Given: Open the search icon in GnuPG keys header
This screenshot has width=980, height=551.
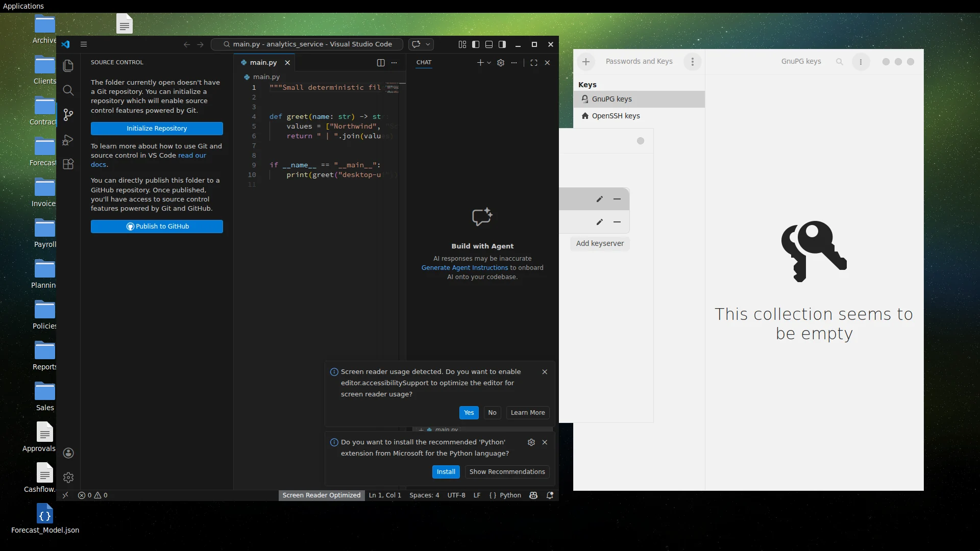Looking at the screenshot, I should 839,62.
